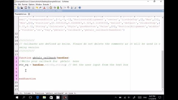Open the Edit menu

click(x=19, y=4)
